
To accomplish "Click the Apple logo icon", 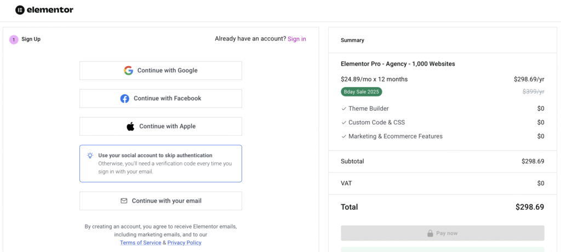I will coord(130,127).
